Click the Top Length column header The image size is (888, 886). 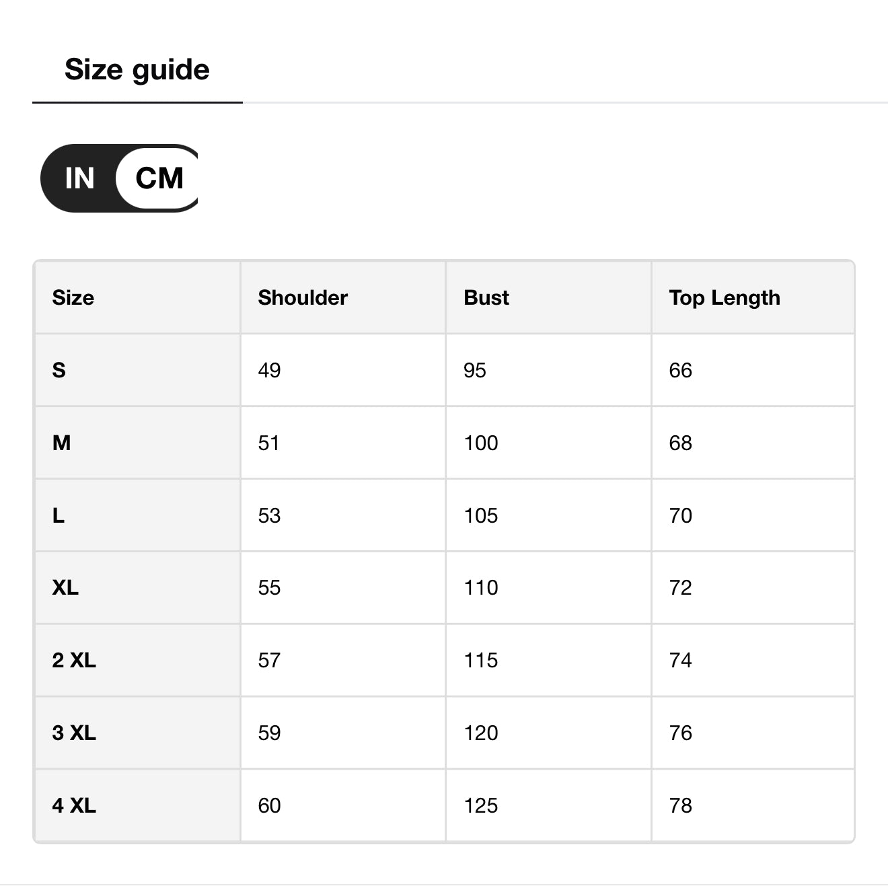725,297
